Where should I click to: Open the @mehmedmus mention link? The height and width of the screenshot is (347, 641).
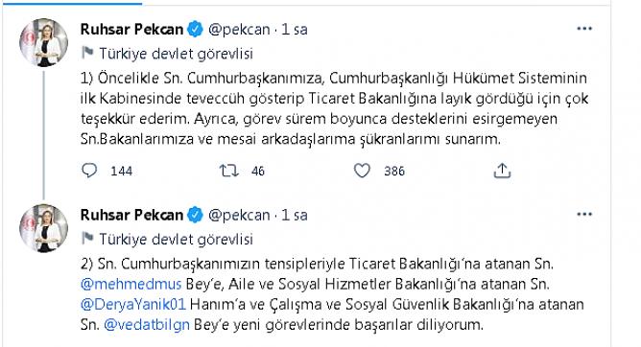tap(131, 284)
